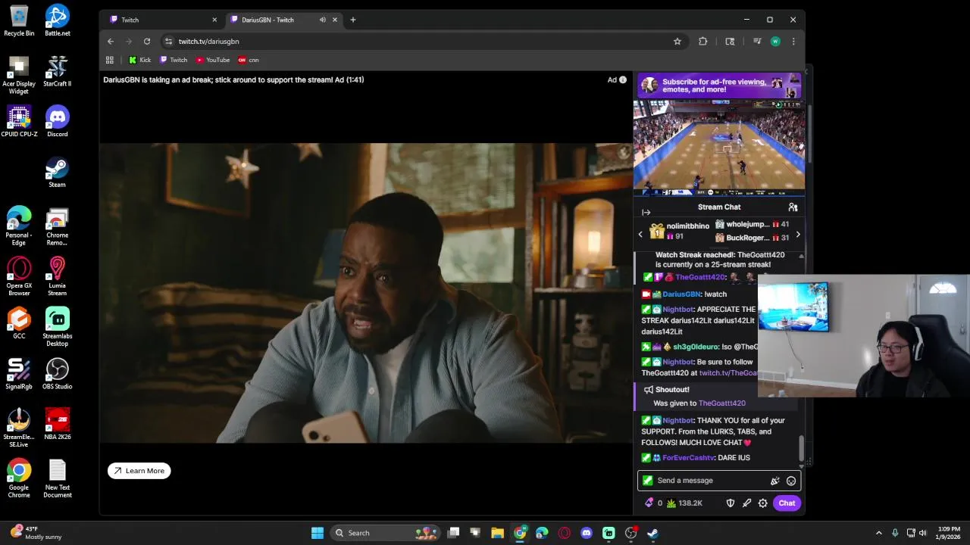Select the Acer Display Widget icon
The height and width of the screenshot is (545, 970).
19,75
